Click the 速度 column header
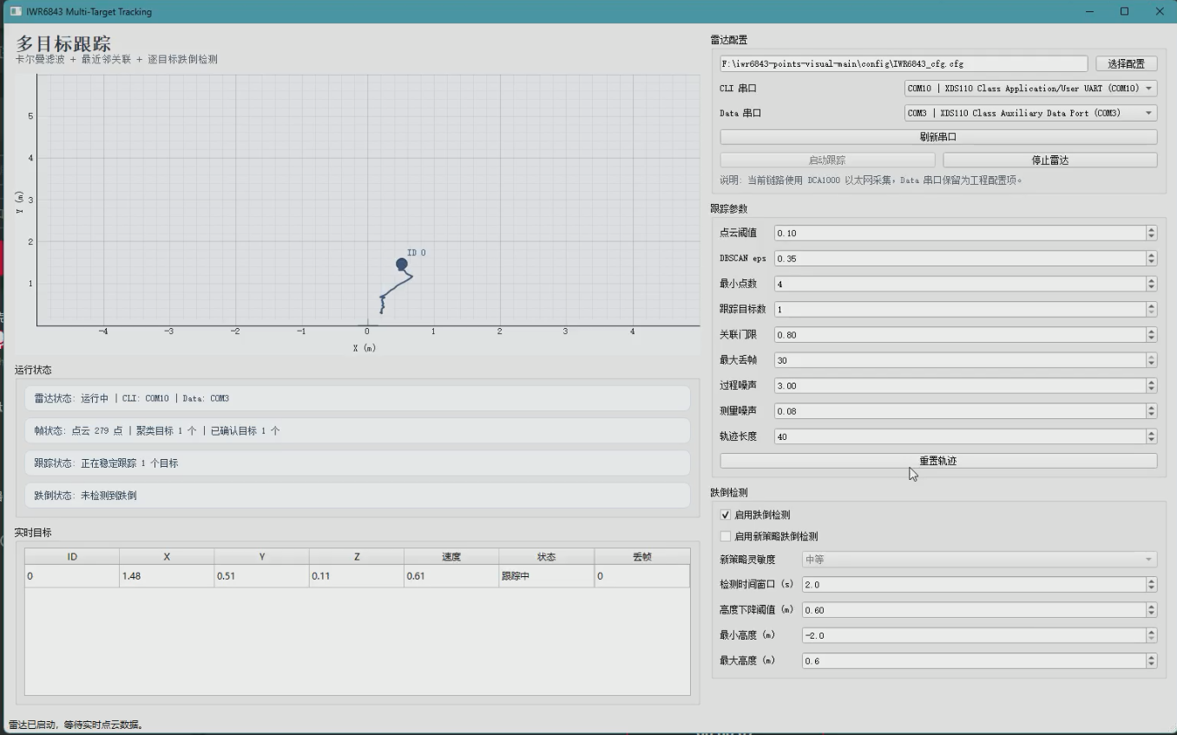 tap(451, 556)
